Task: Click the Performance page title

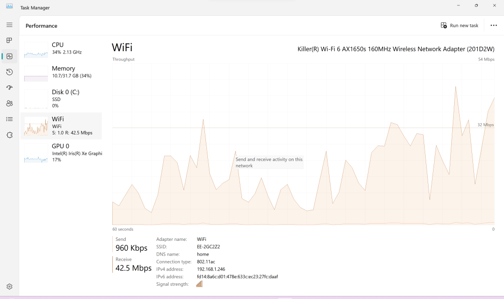Action: coord(41,26)
